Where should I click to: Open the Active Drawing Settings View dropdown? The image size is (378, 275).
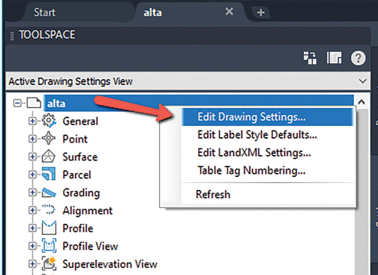188,81
